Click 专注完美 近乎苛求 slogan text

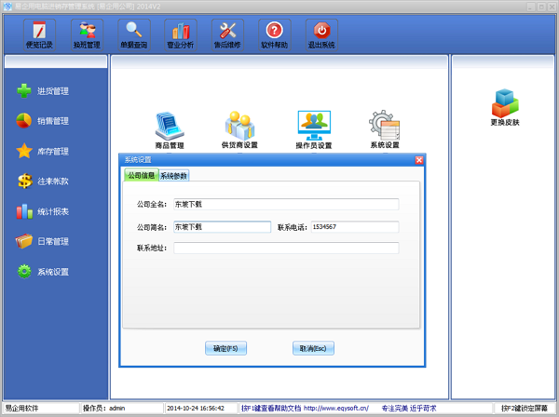(409, 408)
